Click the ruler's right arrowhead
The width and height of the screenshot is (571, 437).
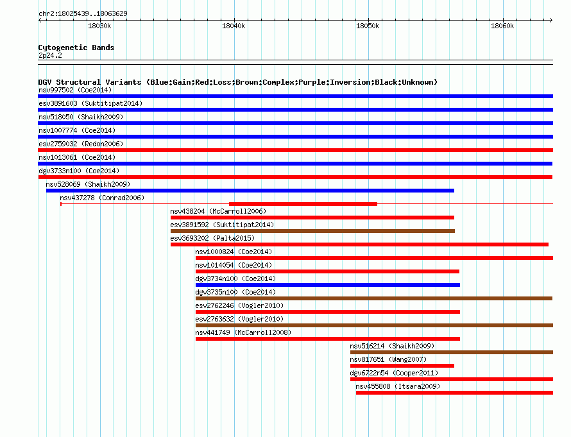[x=551, y=21]
